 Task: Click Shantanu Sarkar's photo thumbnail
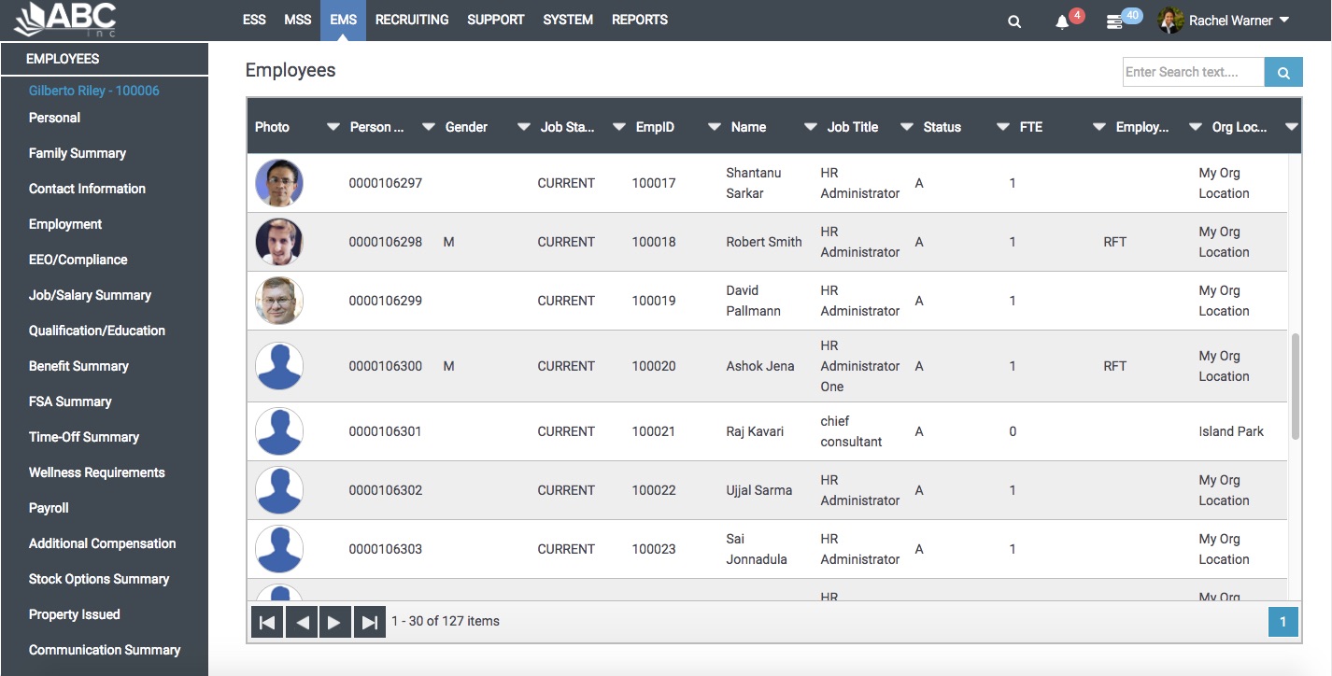(x=279, y=183)
